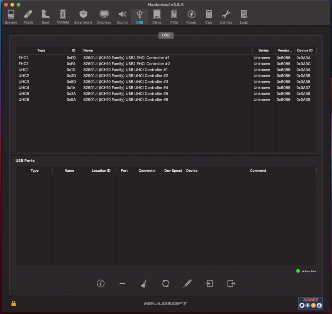This screenshot has width=332, height=314.
Task: Select the UHC6 controller row
Action: pos(166,100)
